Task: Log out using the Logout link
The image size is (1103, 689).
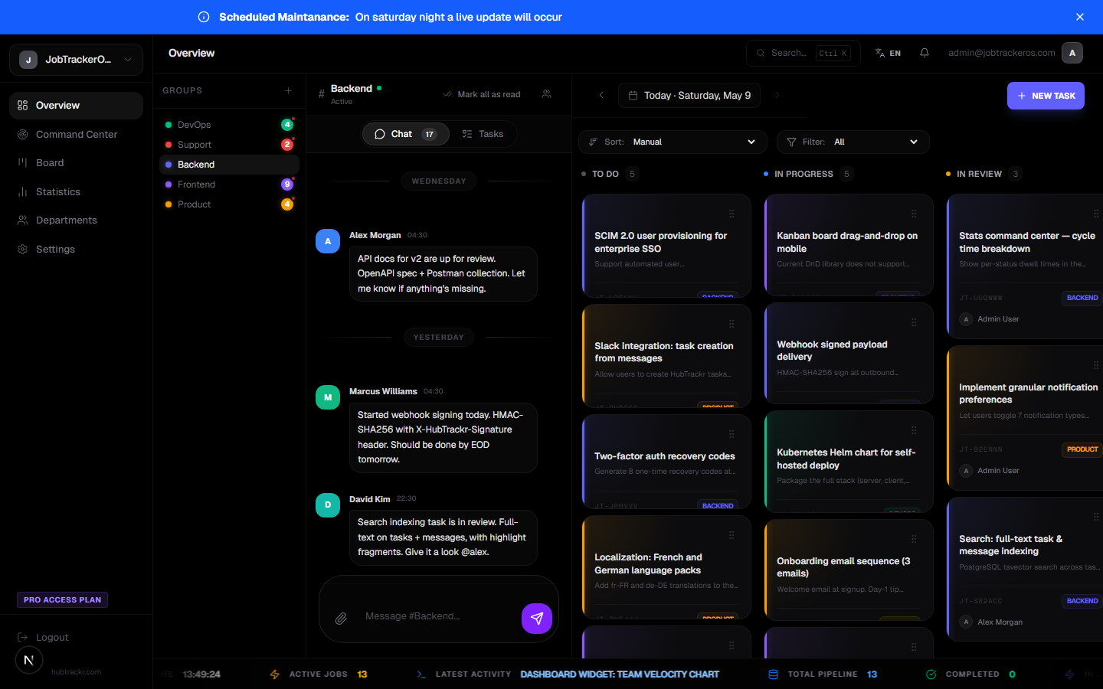Action: [x=44, y=637]
